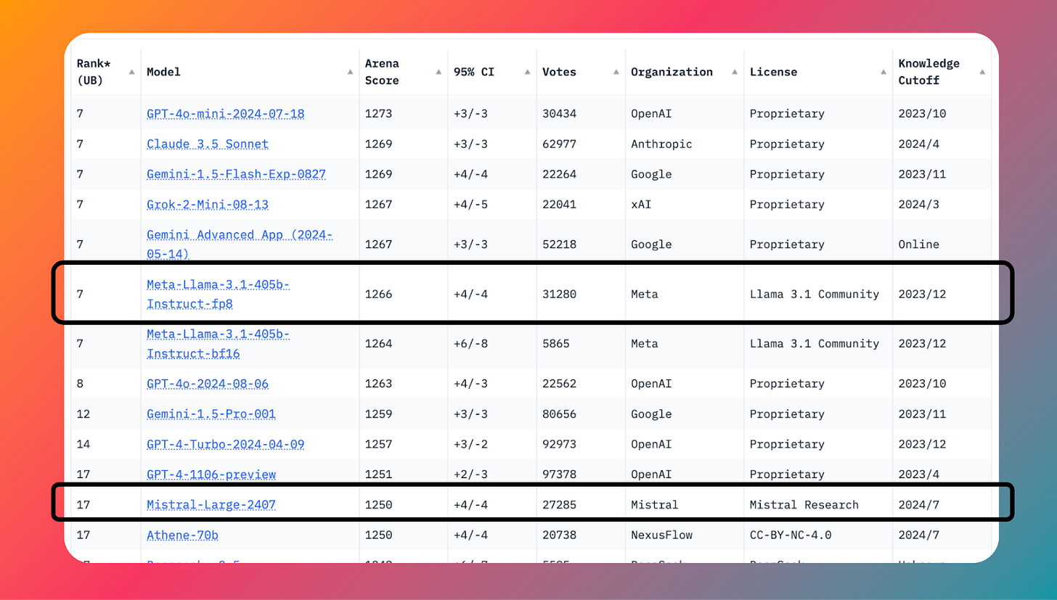Screen dimensions: 1057x600
Task: Open GPT-4o-mini-2024-07-18 model link
Action: pos(226,114)
